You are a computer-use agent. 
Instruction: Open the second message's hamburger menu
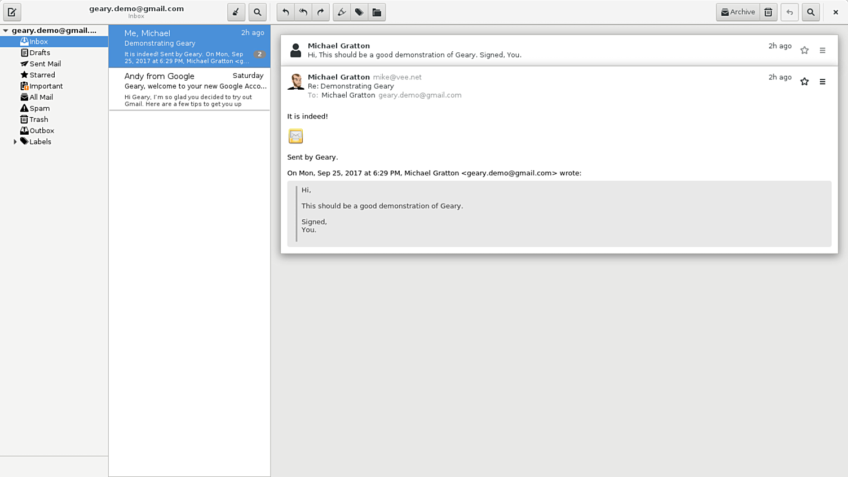click(823, 82)
